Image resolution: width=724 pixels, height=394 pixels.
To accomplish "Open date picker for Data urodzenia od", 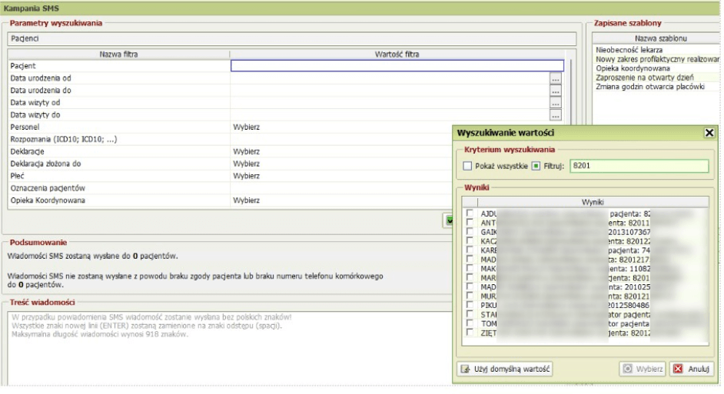I will click(556, 78).
